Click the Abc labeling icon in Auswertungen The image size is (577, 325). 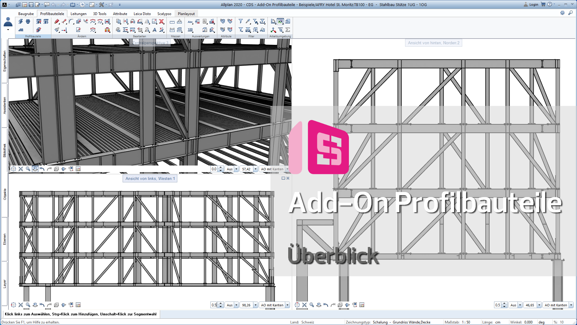pyautogui.click(x=190, y=22)
